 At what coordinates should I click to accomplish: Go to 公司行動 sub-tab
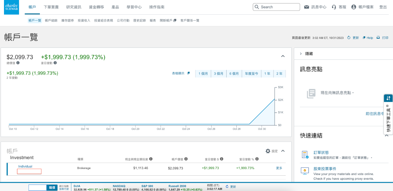[123, 21]
